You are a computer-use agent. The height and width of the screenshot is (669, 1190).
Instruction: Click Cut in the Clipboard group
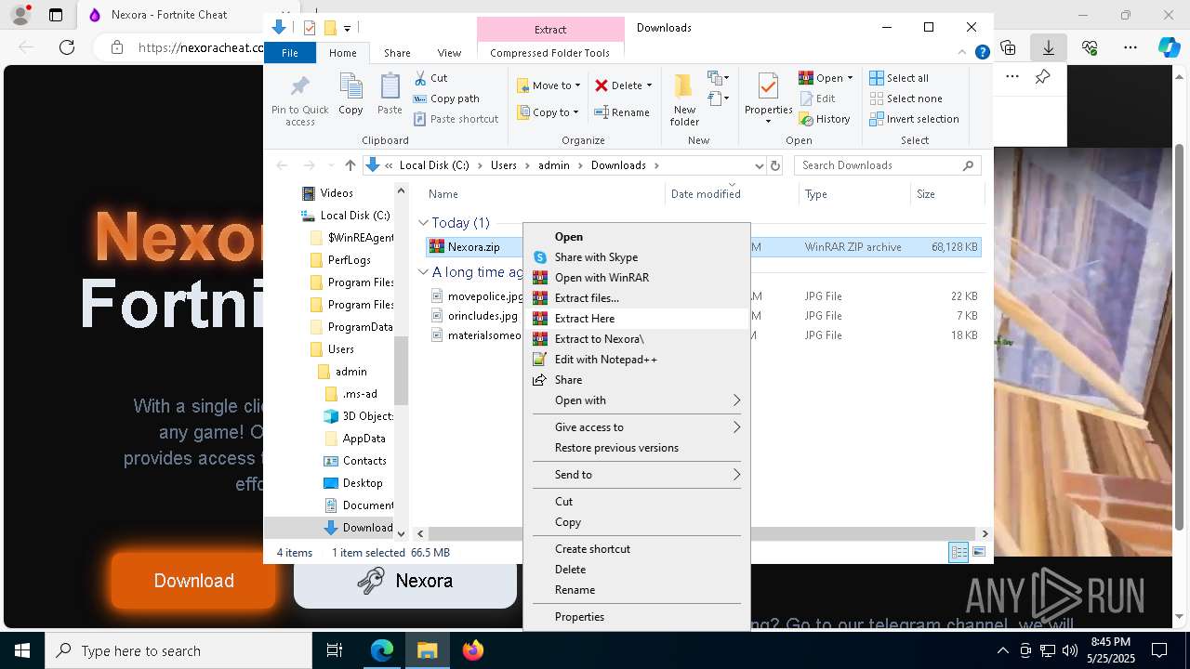pyautogui.click(x=430, y=78)
